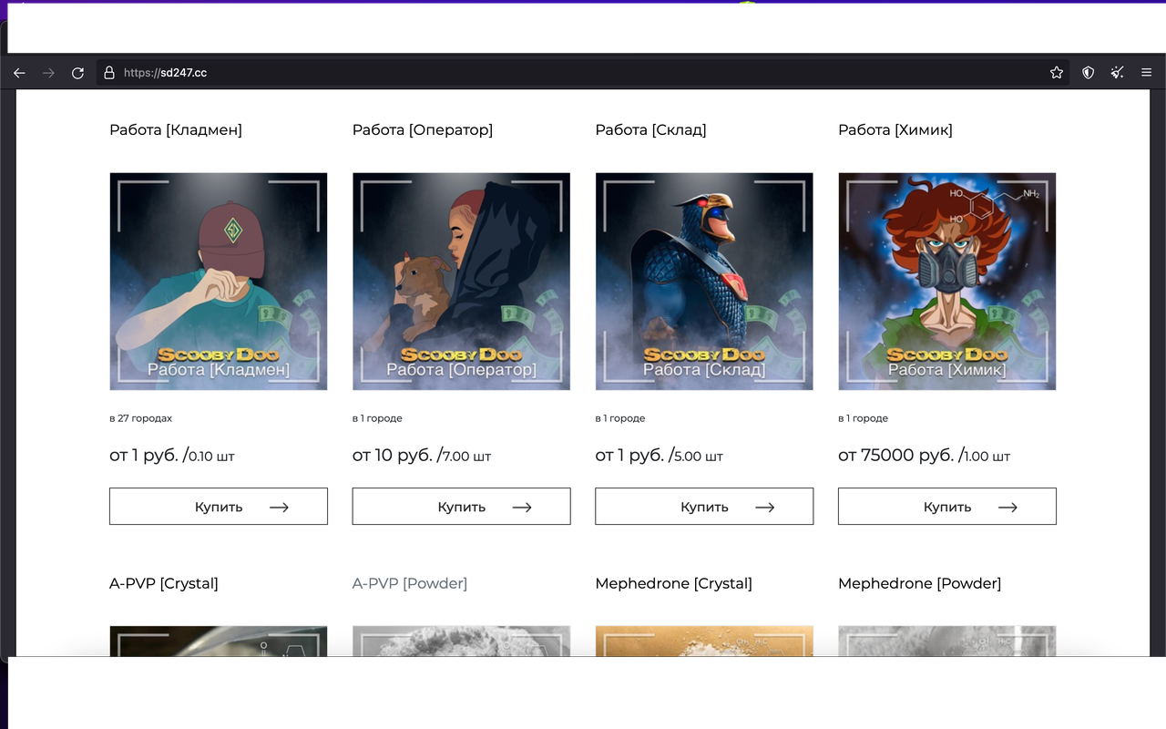Open the browser hamburger menu
Screen dimensions: 1166x729
(1146, 73)
